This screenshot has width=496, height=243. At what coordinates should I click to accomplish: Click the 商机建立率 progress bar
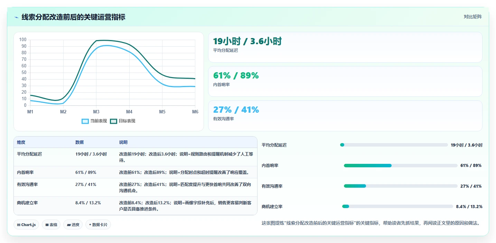(397, 206)
